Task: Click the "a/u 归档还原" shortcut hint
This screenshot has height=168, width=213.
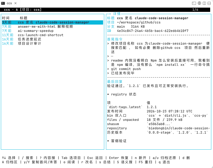Action: click(x=164, y=158)
